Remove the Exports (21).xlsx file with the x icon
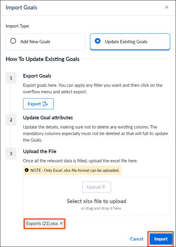 tap(61, 224)
